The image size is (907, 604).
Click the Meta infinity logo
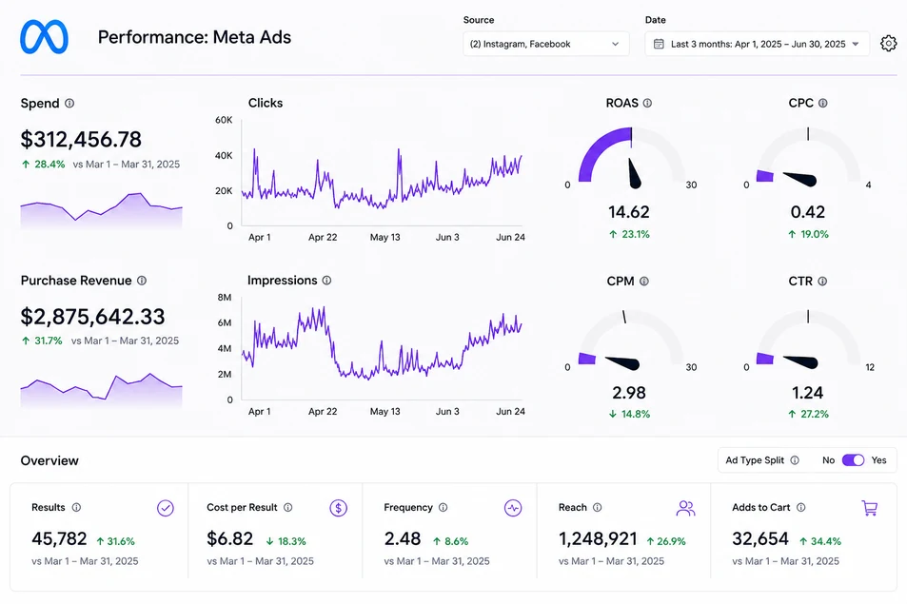point(44,37)
